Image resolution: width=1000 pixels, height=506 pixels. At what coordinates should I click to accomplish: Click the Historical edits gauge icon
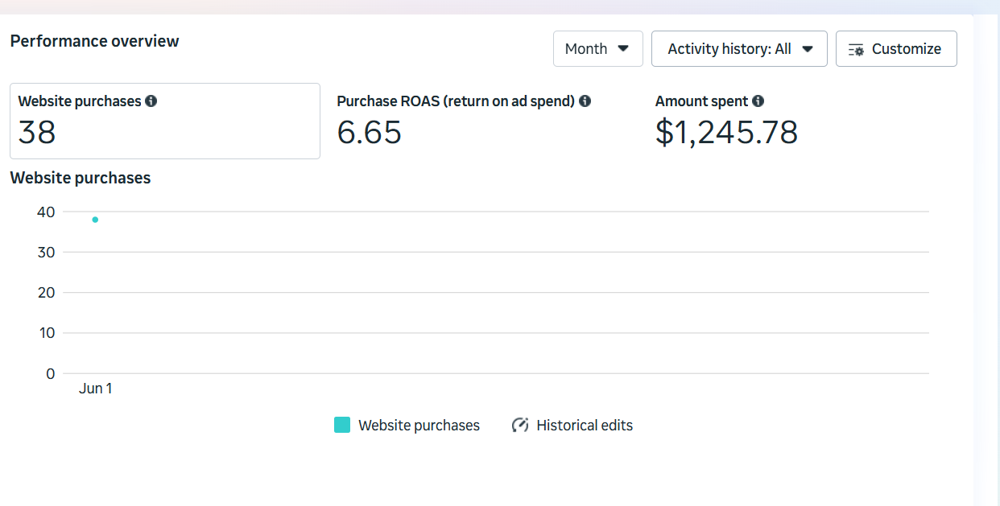520,425
